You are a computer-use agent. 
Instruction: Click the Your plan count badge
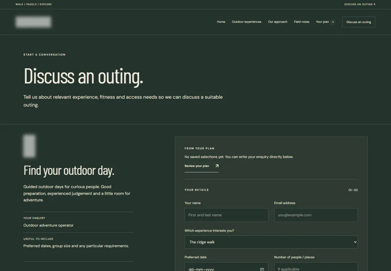click(x=333, y=22)
